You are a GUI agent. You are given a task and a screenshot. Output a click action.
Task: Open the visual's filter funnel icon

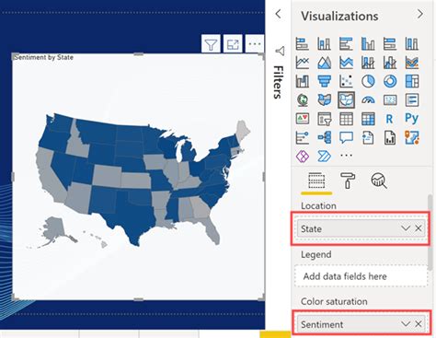[x=211, y=44]
